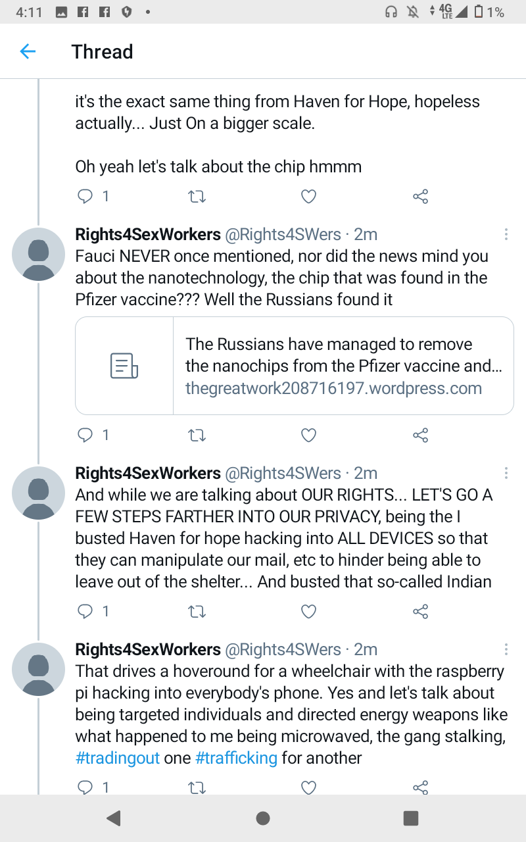Retweet the tweet mentioning the chip

[197, 196]
